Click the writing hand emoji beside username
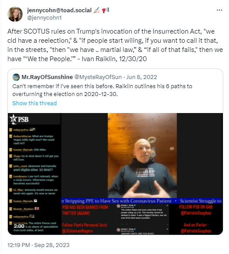The image size is (229, 254). (x=97, y=10)
